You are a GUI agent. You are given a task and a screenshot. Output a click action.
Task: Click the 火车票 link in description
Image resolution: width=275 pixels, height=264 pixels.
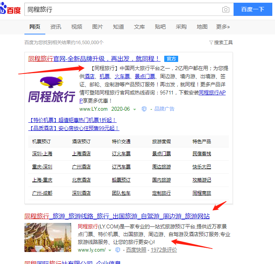coord(122,76)
